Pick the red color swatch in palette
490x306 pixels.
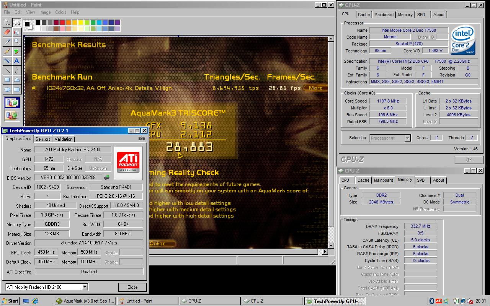[62, 23]
